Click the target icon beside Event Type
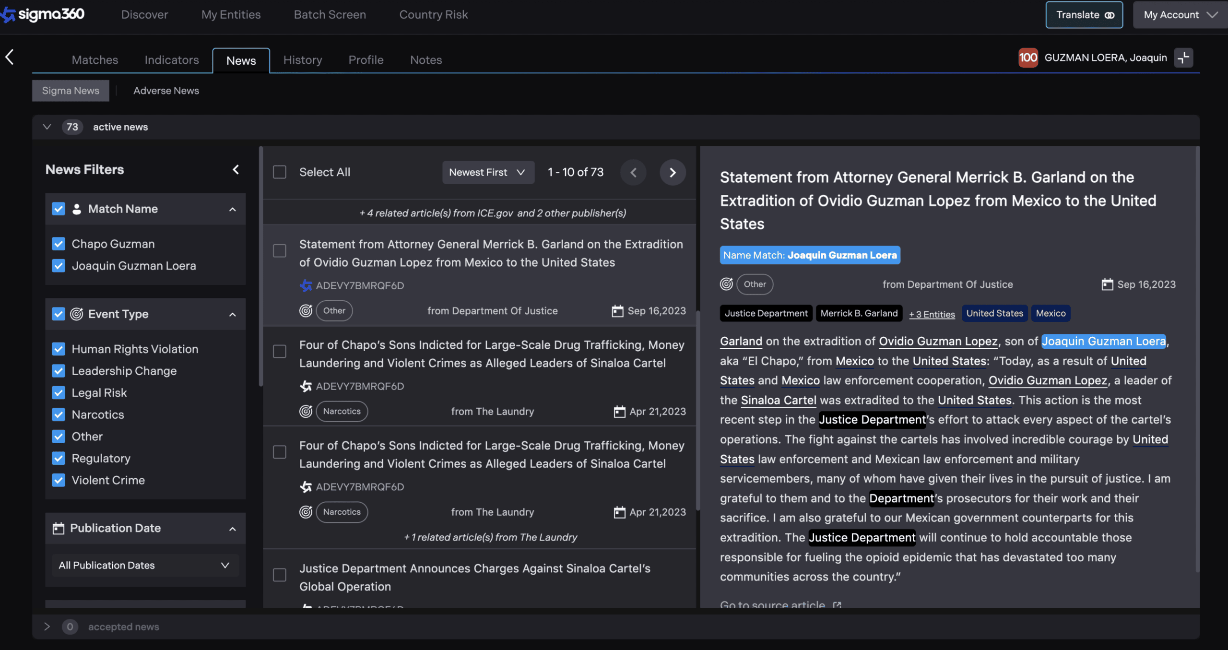Screen dimensions: 1228x650 click(x=77, y=314)
